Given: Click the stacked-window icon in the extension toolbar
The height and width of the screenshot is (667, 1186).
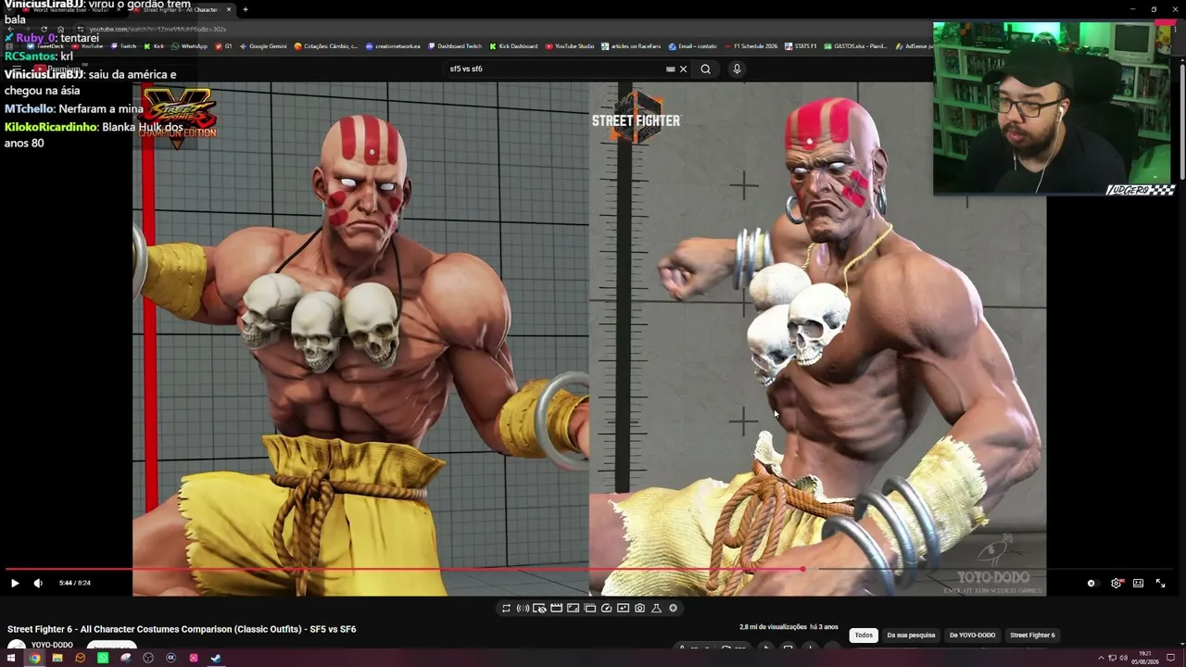Looking at the screenshot, I should pyautogui.click(x=589, y=609).
